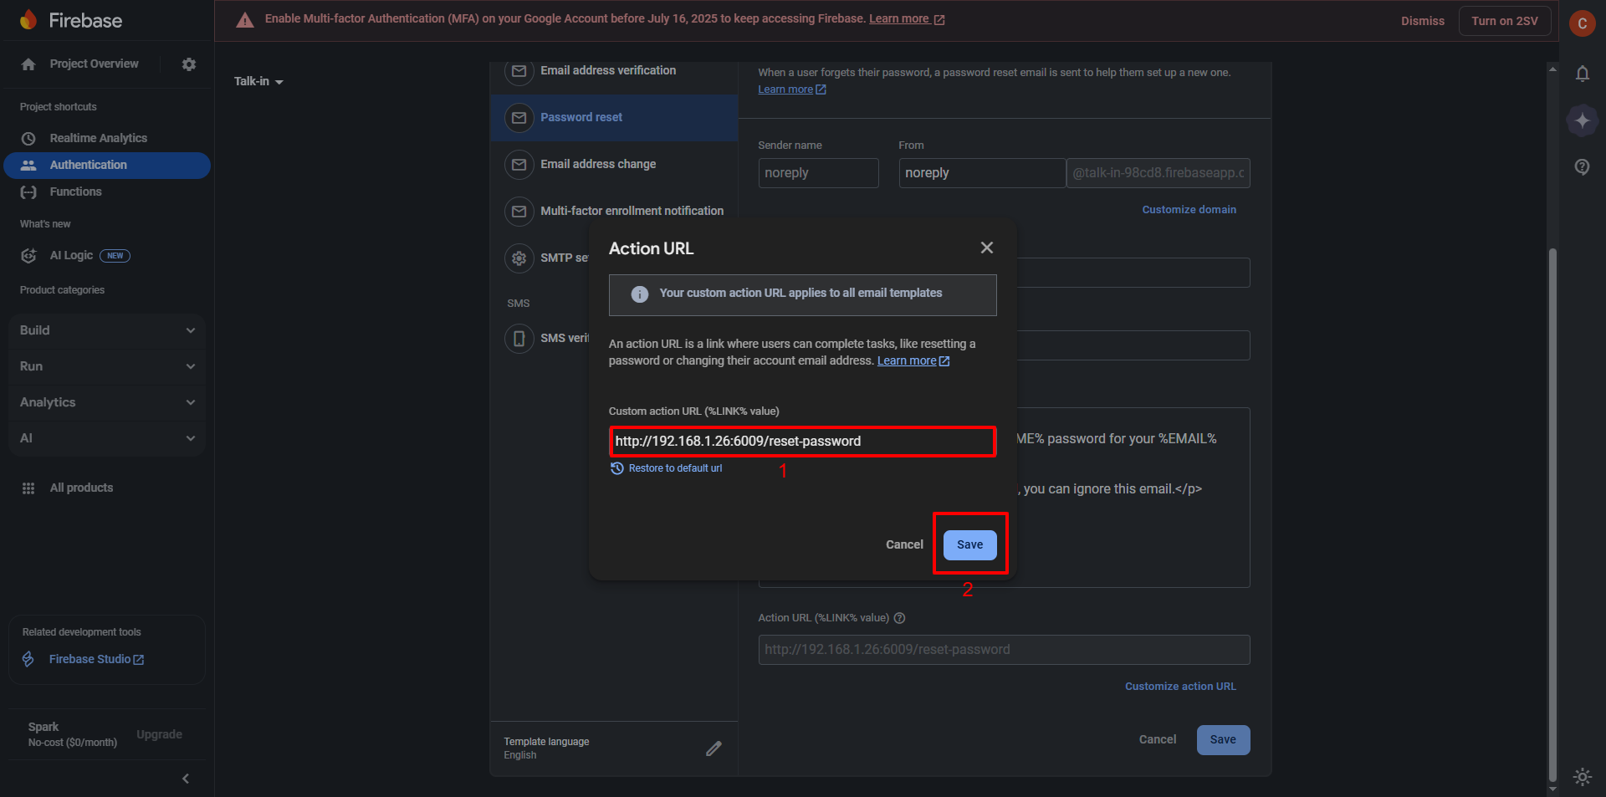1606x797 pixels.
Task: Close the Action URL dialog
Action: 986,248
